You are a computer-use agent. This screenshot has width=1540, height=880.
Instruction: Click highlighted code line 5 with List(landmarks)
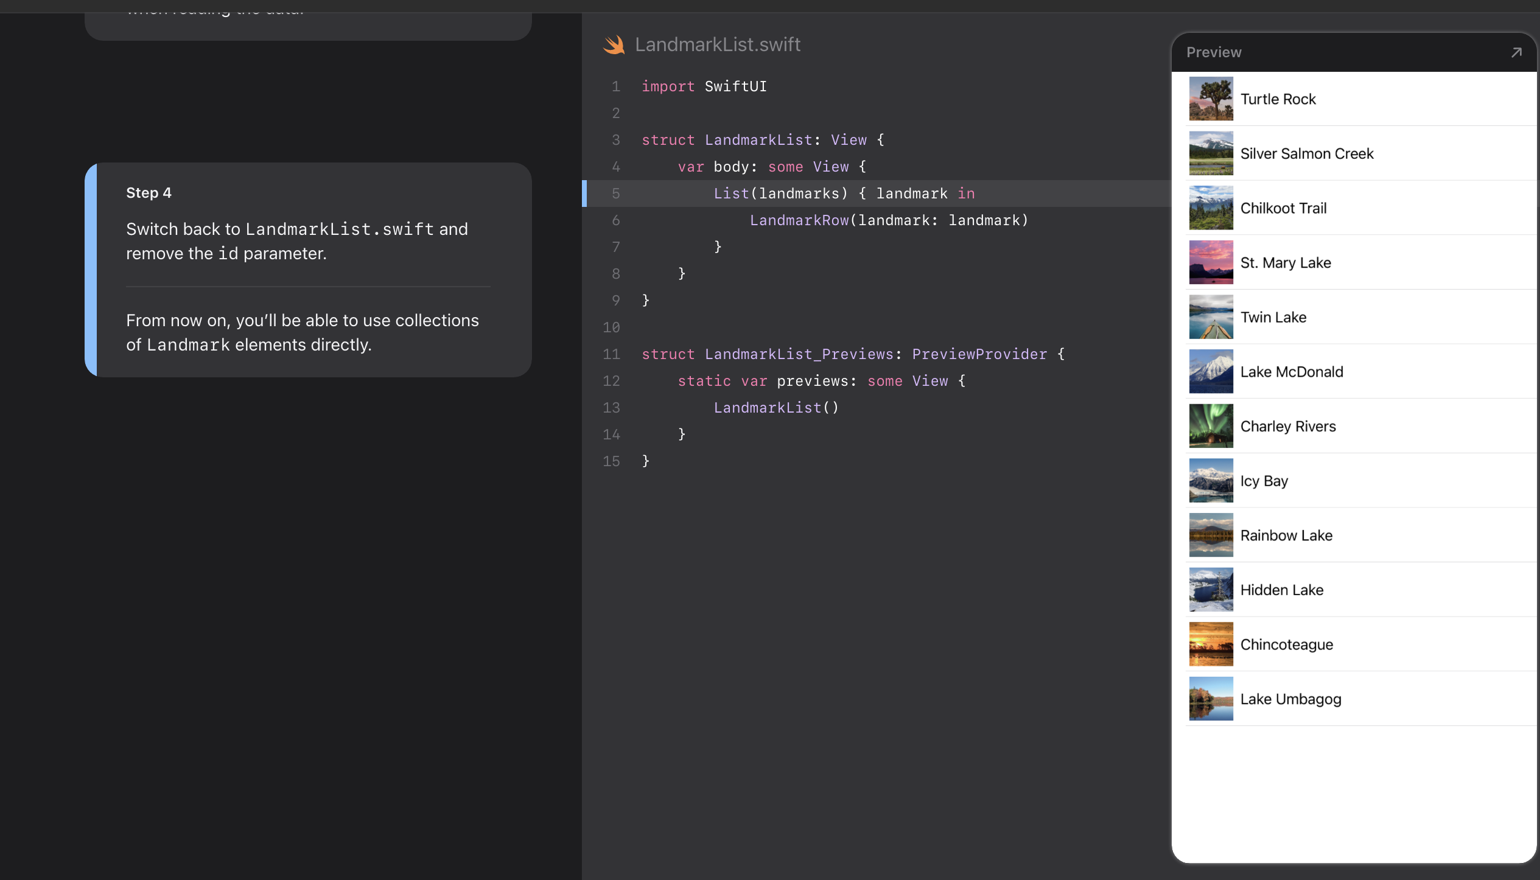[x=844, y=194]
